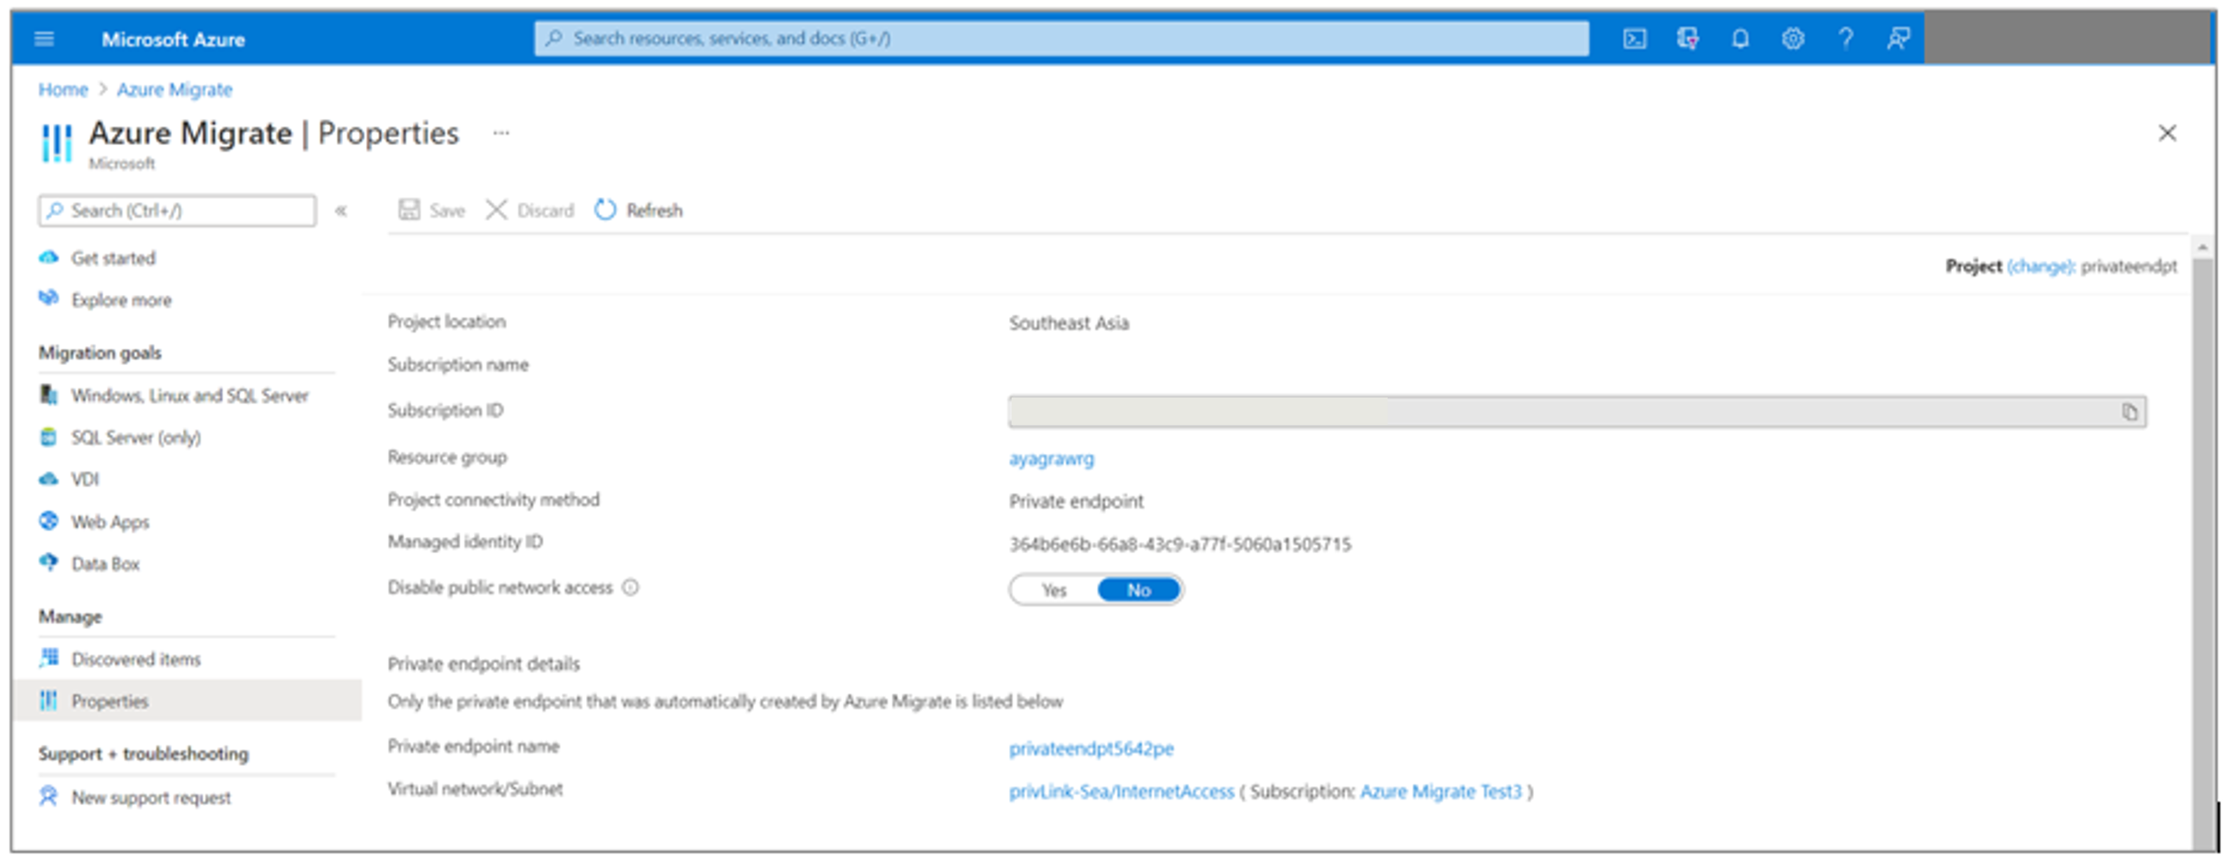Viewport: 2230px width, 858px height.
Task: Open the Azure portal hamburger menu
Action: [x=44, y=39]
